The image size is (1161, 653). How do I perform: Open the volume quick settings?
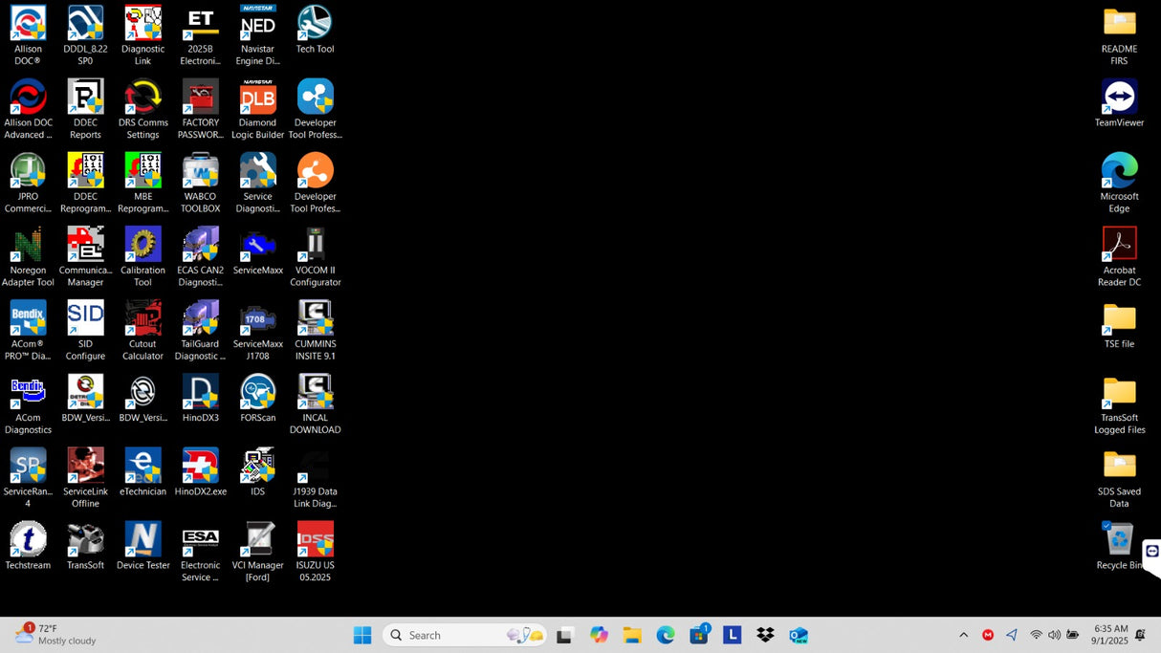[1054, 635]
